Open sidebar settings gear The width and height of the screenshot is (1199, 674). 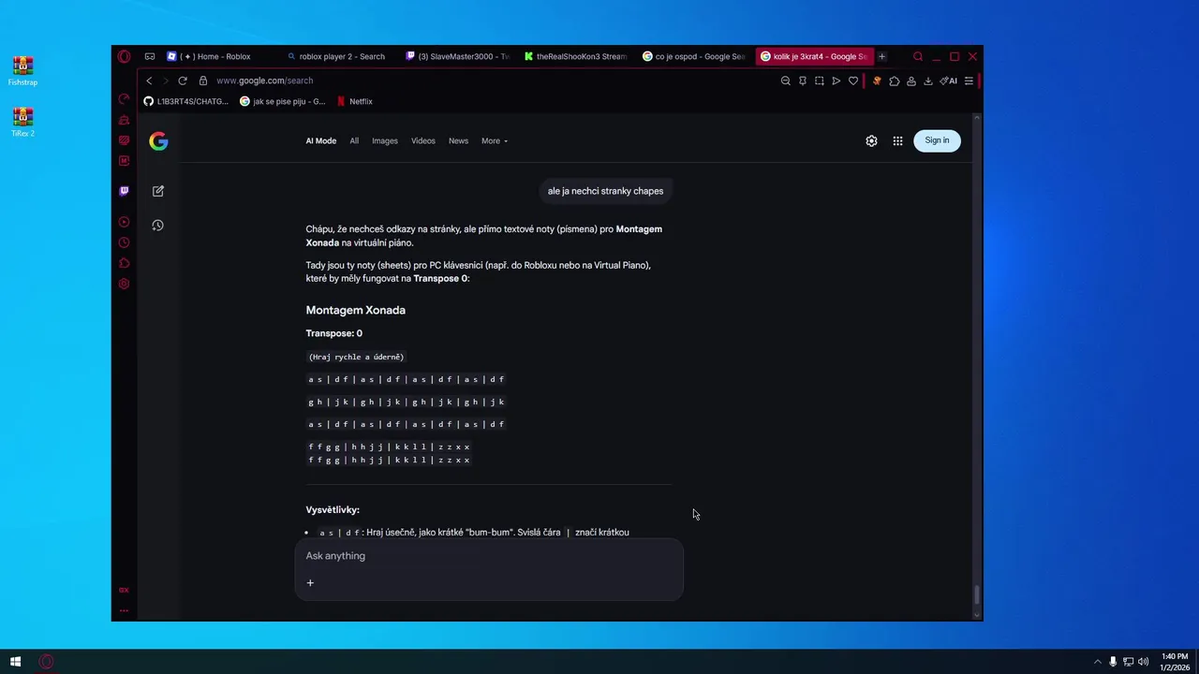pos(124,284)
